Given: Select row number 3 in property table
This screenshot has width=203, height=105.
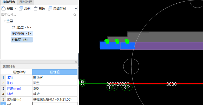Looking at the screenshot, I should 3,89.
